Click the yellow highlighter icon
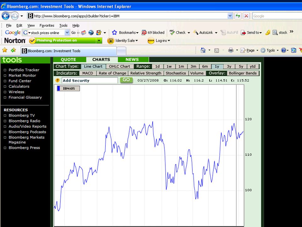The image size is (302, 227). pos(268,32)
